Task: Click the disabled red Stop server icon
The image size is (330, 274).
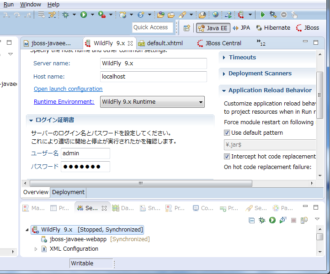Action: click(293, 221)
